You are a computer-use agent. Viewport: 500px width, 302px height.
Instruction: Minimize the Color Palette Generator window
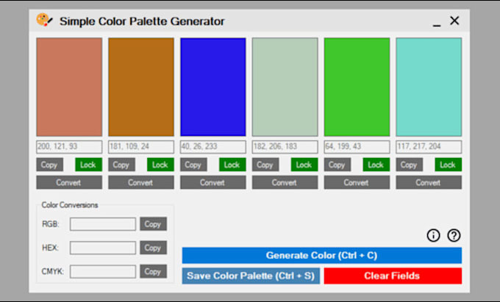coord(437,22)
